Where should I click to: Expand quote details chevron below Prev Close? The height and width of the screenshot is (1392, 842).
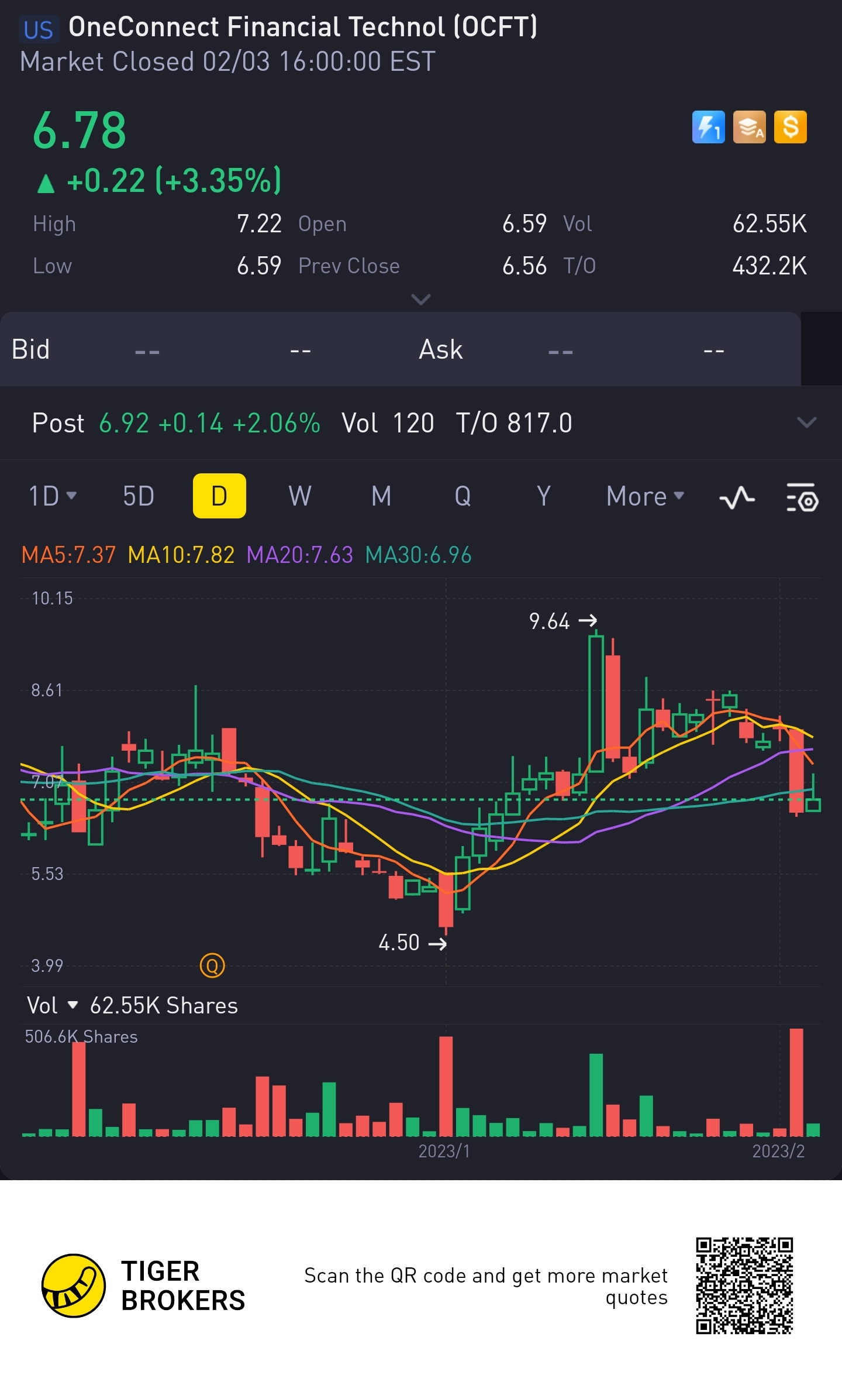421,300
